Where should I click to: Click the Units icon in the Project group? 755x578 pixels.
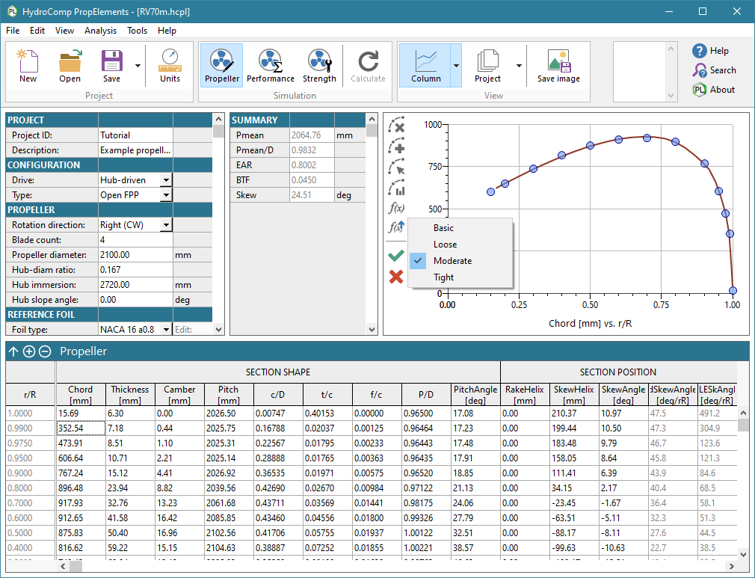pos(169,64)
